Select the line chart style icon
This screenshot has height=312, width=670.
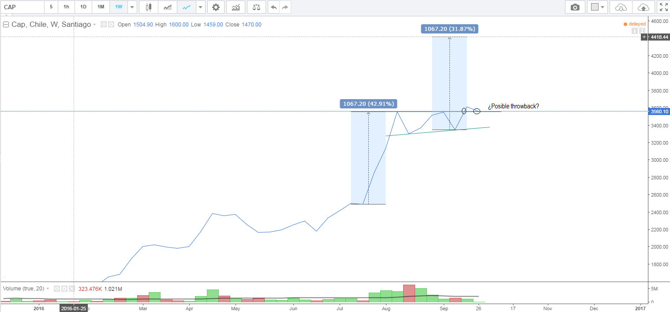click(187, 7)
